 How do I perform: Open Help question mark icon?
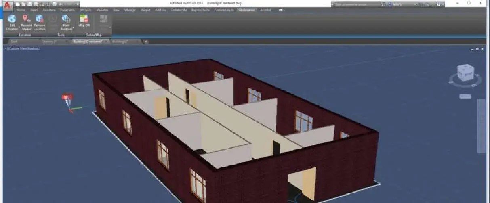pyautogui.click(x=438, y=4)
